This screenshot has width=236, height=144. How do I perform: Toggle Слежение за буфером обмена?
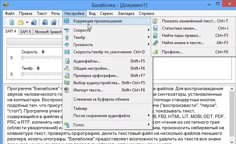[108, 99]
